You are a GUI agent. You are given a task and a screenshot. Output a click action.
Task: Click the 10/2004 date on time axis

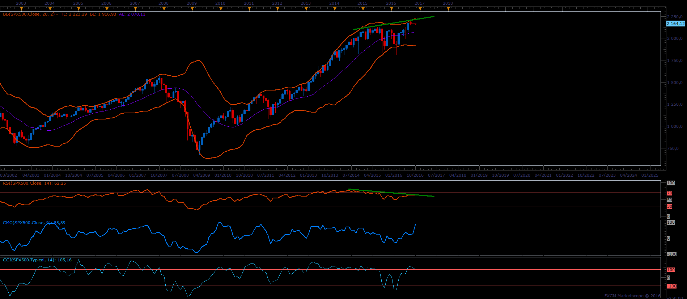(x=74, y=175)
